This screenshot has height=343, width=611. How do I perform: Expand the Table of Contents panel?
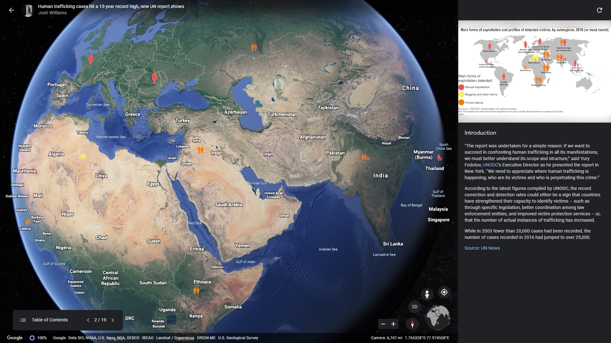coord(50,320)
